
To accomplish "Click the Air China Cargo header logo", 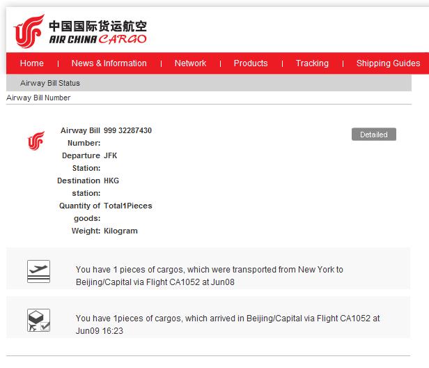I will (x=80, y=31).
